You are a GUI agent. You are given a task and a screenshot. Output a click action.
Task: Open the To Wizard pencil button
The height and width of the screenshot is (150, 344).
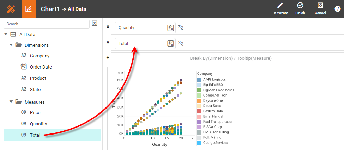point(280,9)
